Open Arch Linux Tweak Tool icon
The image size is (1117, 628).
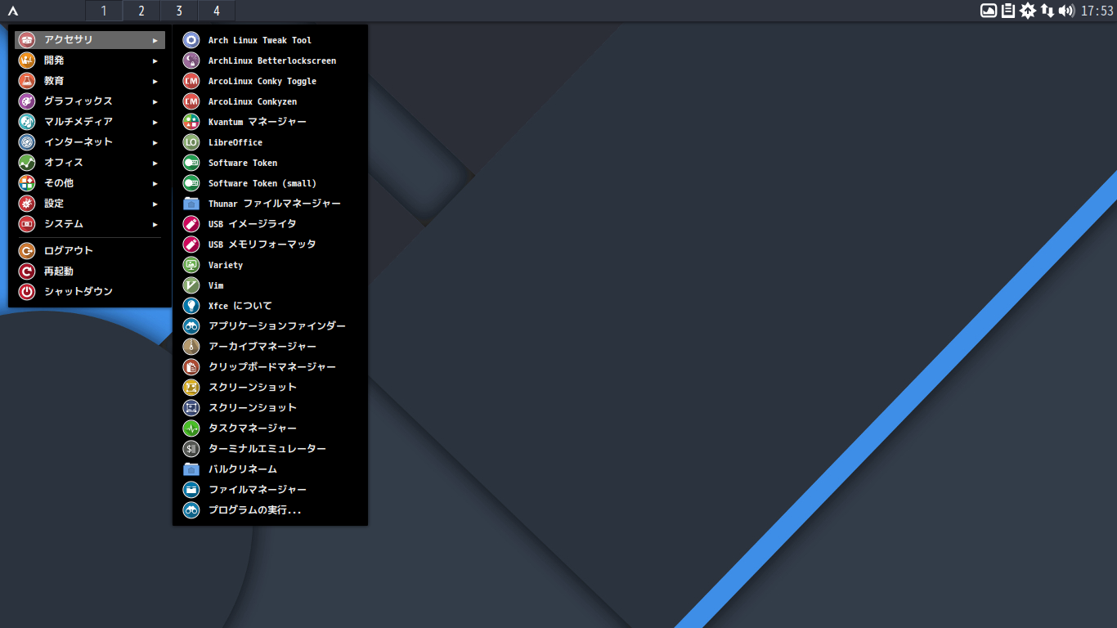coord(191,40)
